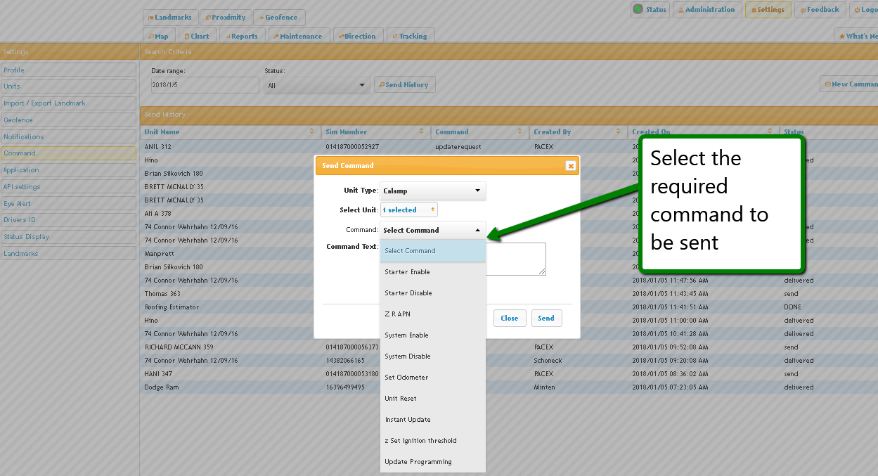
Task: Click the Date range input field
Action: [x=205, y=85]
